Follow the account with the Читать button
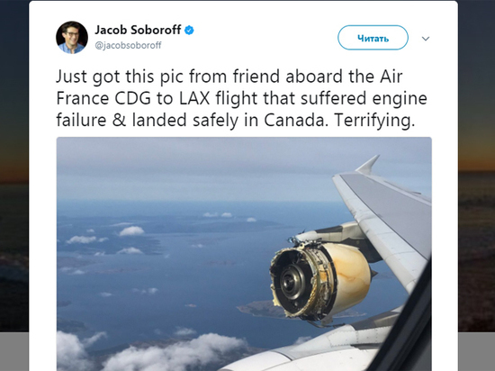Image resolution: width=495 pixels, height=371 pixels. click(x=373, y=38)
